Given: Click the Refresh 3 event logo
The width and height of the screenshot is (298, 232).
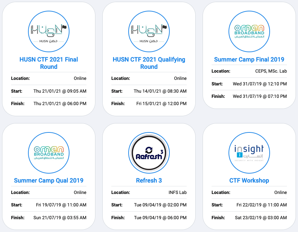Looking at the screenshot, I should click(149, 152).
